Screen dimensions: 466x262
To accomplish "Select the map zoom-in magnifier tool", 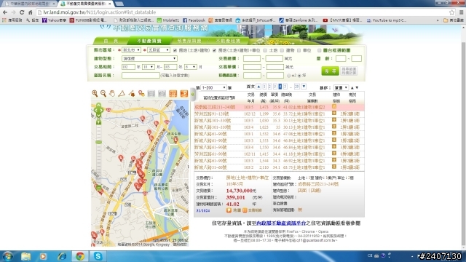I will (95, 94).
